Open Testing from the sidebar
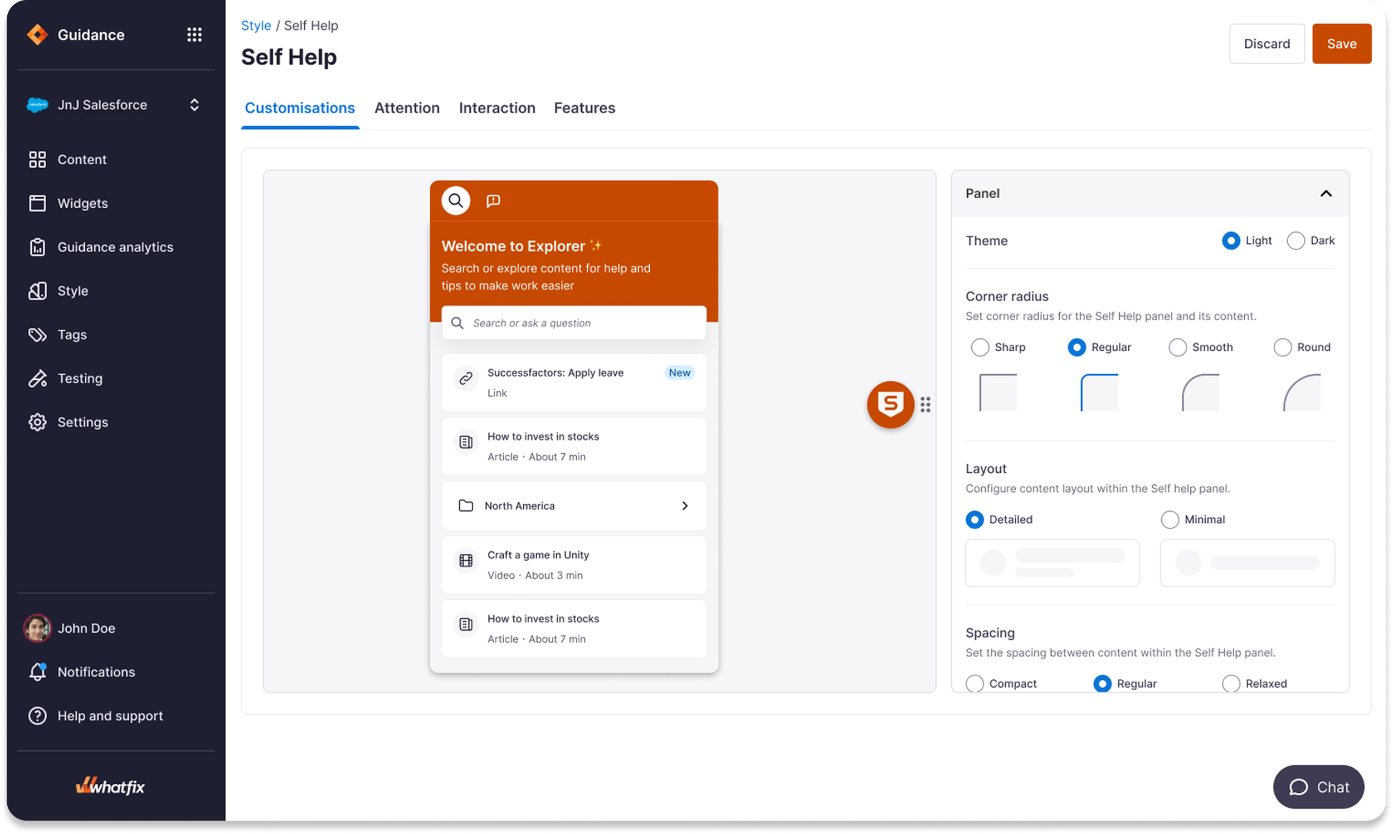Viewport: 1393px width, 834px height. [80, 379]
